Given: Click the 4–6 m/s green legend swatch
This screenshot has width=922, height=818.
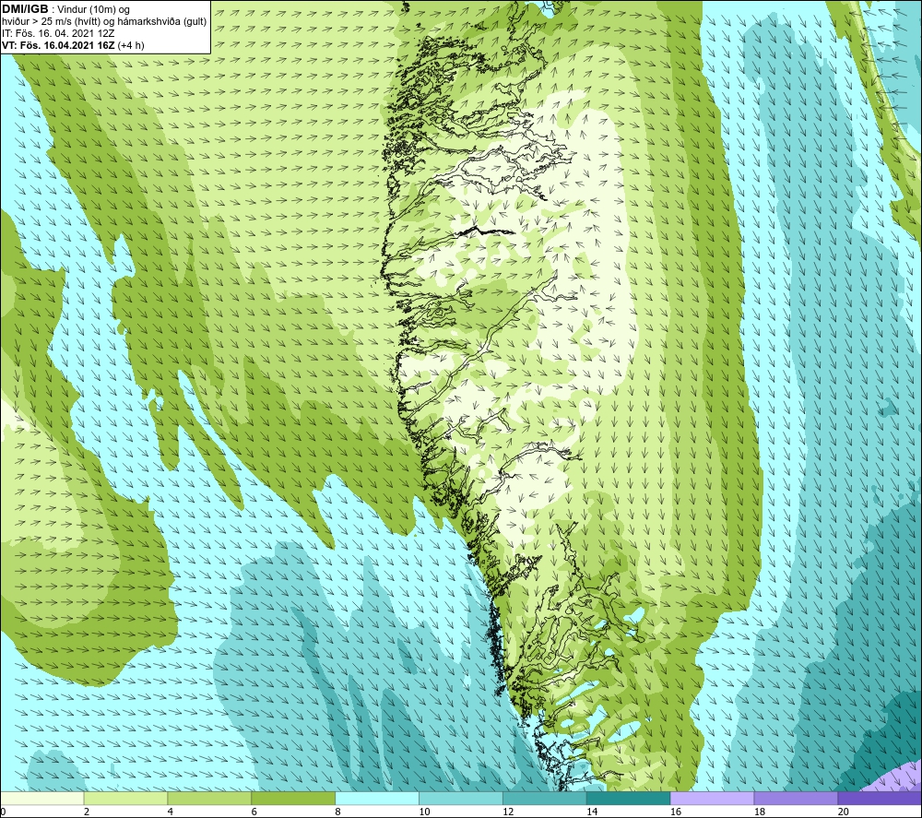Looking at the screenshot, I should [209, 798].
